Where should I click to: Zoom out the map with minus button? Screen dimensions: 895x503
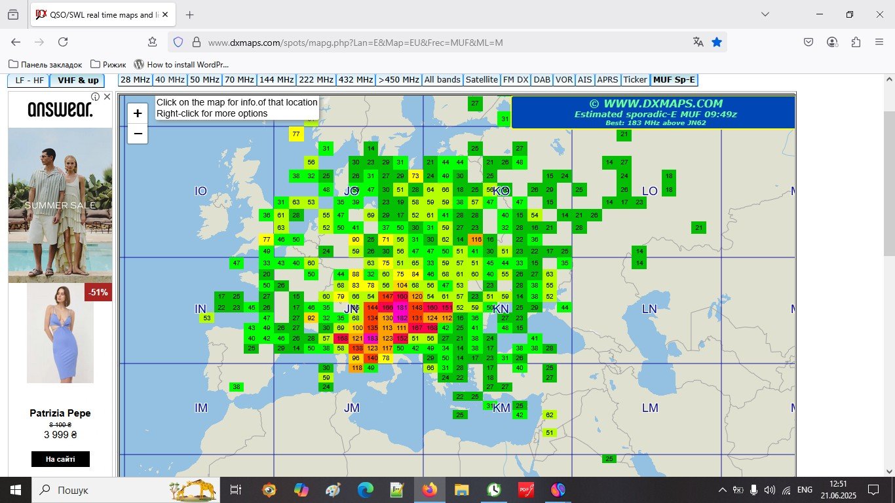pos(138,134)
